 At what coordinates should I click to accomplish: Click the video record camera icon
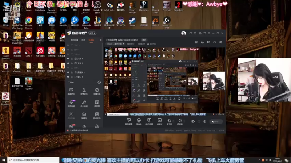click(193, 121)
